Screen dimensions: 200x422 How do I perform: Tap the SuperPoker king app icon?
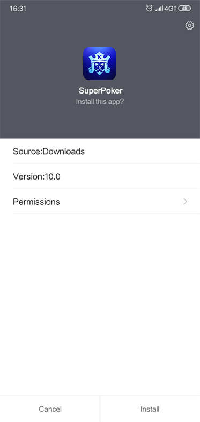99,64
